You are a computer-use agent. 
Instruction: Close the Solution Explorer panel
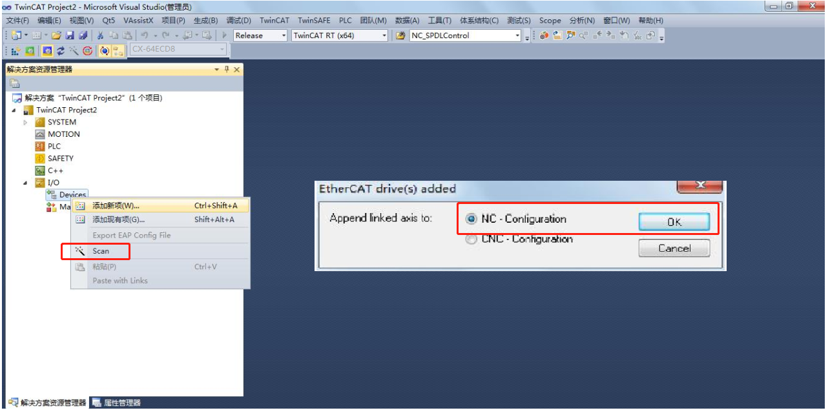(x=237, y=70)
